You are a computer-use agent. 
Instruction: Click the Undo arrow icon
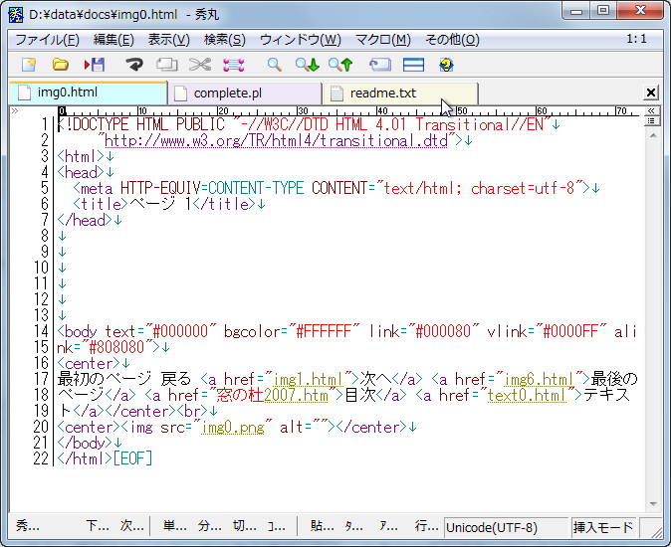[x=134, y=65]
